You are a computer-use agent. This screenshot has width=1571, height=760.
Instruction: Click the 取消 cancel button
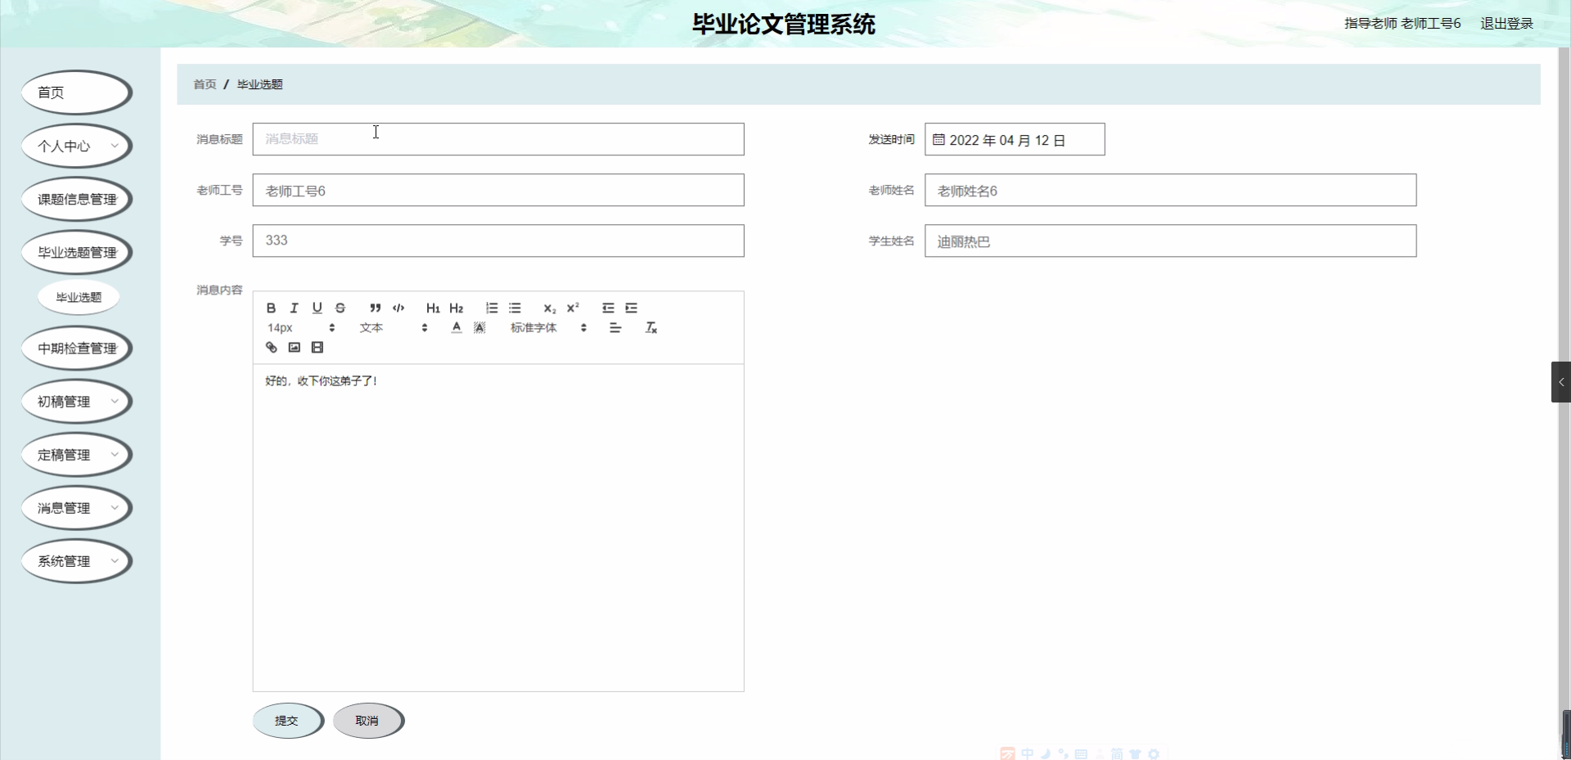(367, 721)
